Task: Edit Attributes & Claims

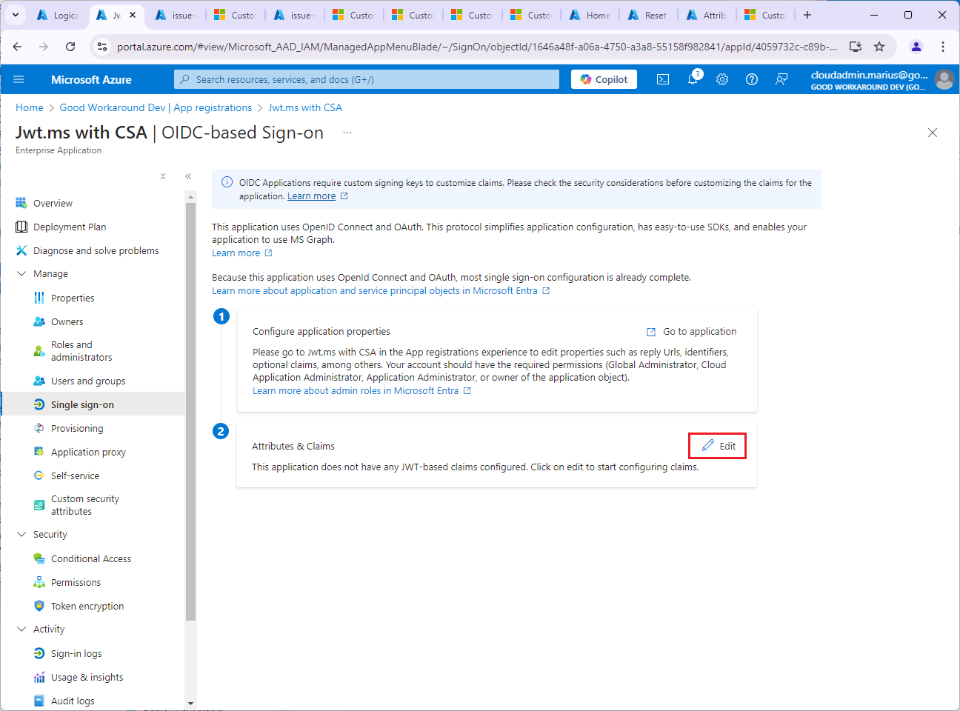Action: pos(718,446)
